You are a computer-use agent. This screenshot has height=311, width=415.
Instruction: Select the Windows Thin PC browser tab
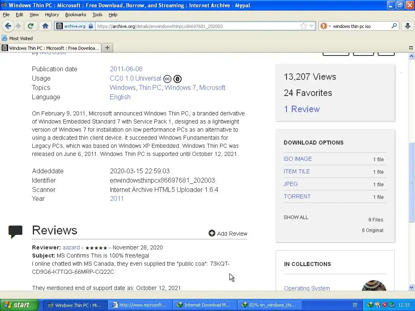(51, 48)
